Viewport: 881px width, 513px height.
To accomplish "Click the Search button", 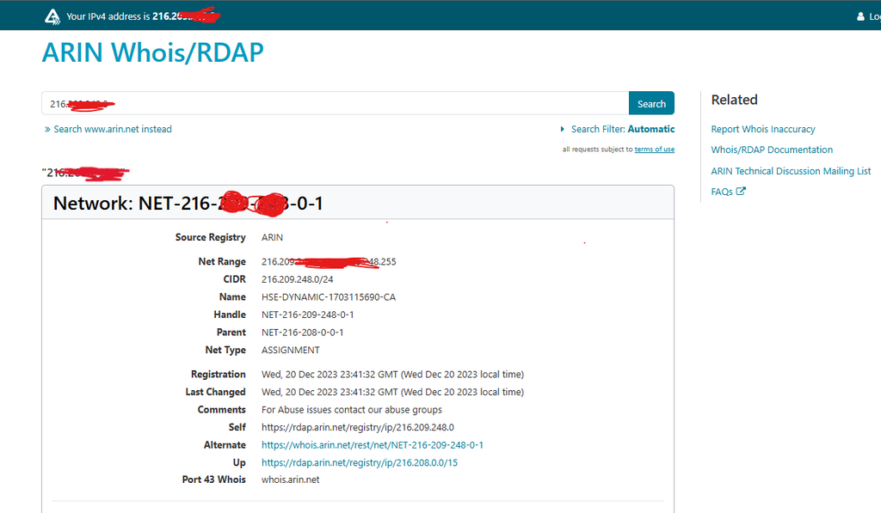I will pyautogui.click(x=651, y=103).
